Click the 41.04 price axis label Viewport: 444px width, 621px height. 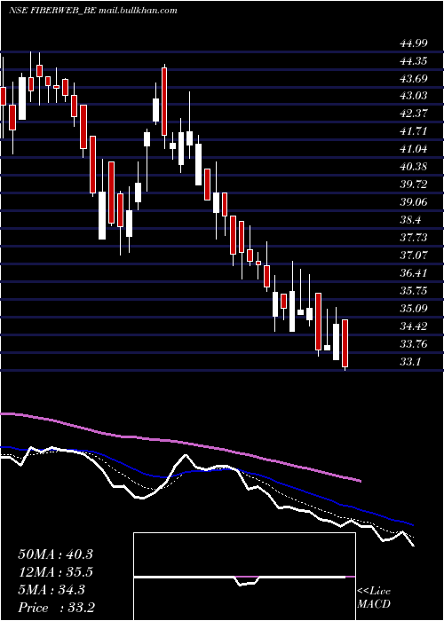(x=414, y=149)
